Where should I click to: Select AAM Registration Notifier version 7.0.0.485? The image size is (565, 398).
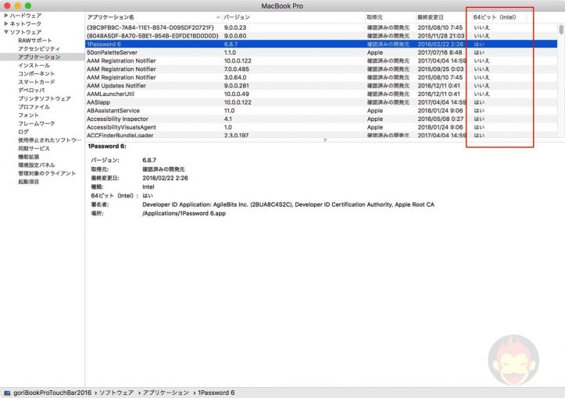(321, 69)
